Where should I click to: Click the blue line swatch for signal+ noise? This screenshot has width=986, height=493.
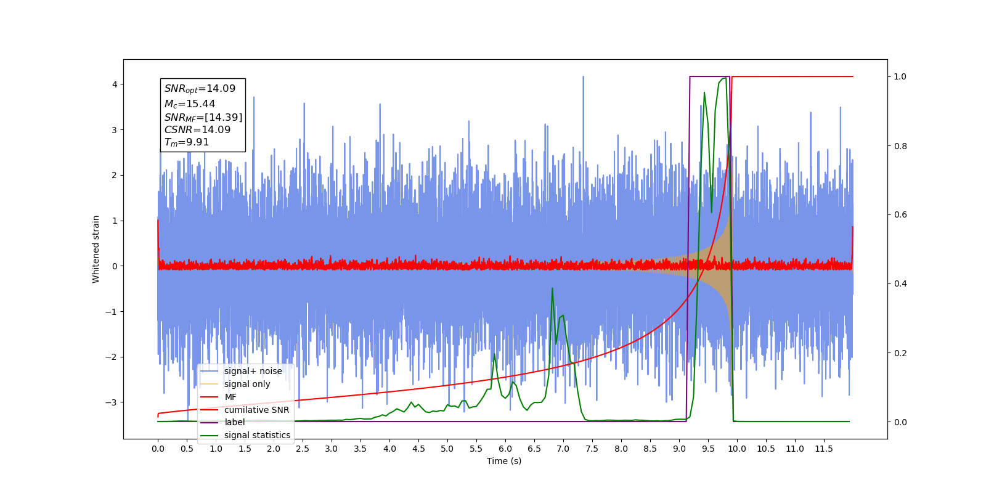[210, 372]
